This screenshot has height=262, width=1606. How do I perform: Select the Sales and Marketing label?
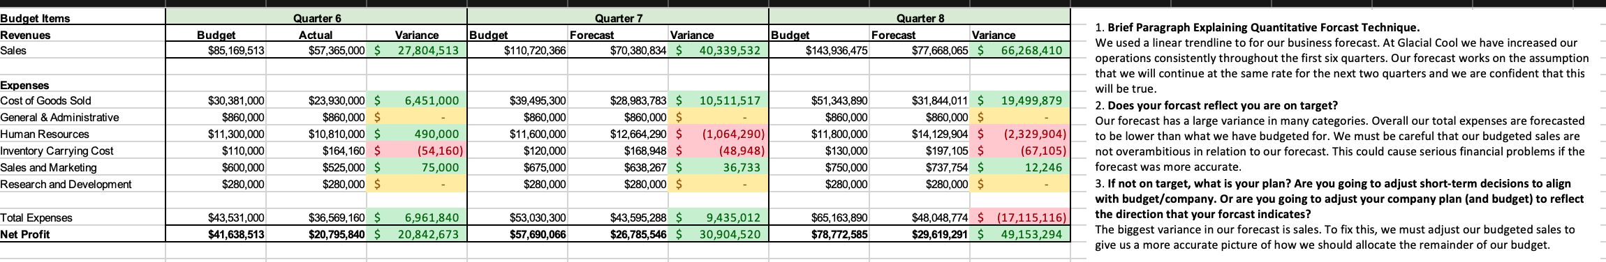coord(82,168)
